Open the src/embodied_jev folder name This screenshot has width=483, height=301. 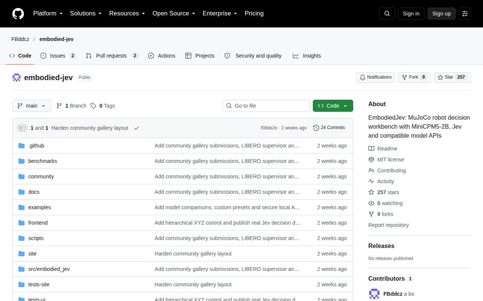pos(49,269)
